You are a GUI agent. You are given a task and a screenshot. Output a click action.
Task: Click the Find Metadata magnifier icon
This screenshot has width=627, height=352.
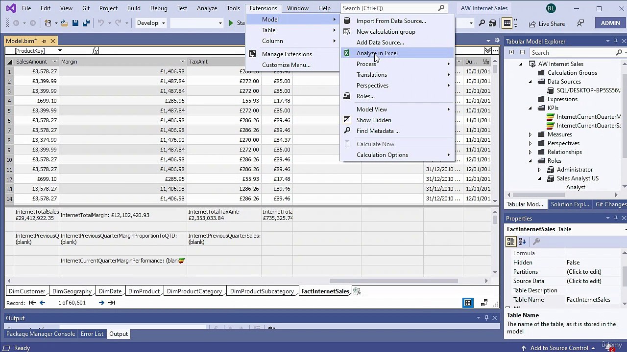click(347, 131)
